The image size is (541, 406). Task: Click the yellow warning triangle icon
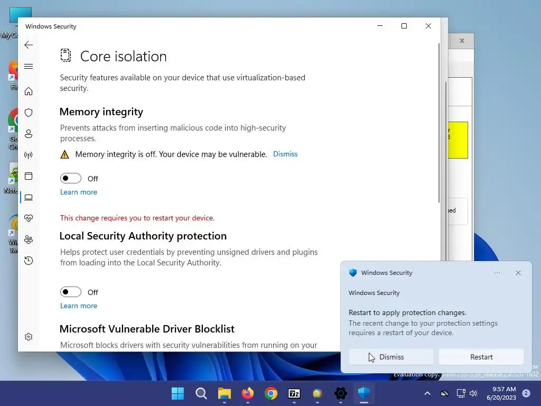tap(64, 154)
